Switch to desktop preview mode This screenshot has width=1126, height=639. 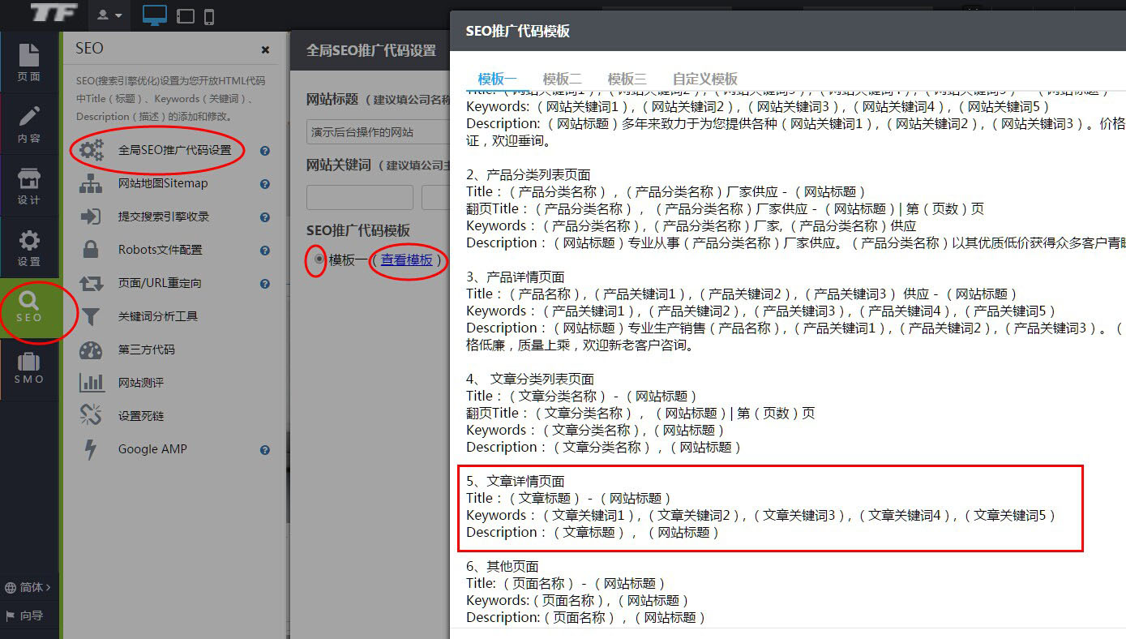[x=154, y=15]
